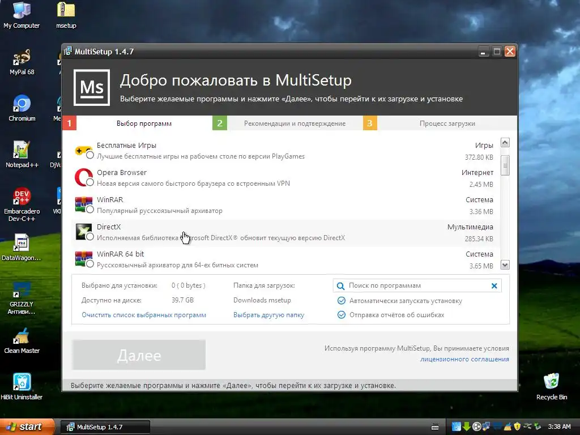The width and height of the screenshot is (580, 435).
Task: Click the magnifier icon in search field
Action: click(x=340, y=286)
